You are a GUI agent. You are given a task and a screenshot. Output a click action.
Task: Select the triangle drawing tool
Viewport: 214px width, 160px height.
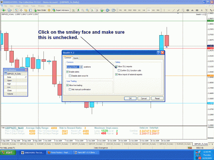(192, 10)
